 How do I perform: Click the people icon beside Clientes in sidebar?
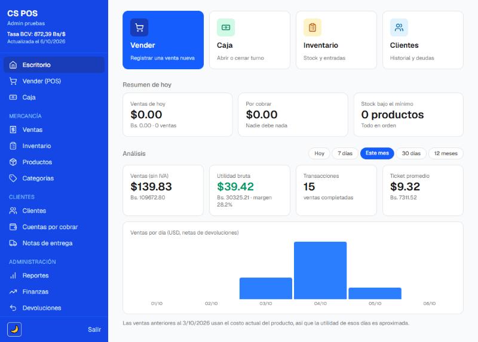point(13,211)
